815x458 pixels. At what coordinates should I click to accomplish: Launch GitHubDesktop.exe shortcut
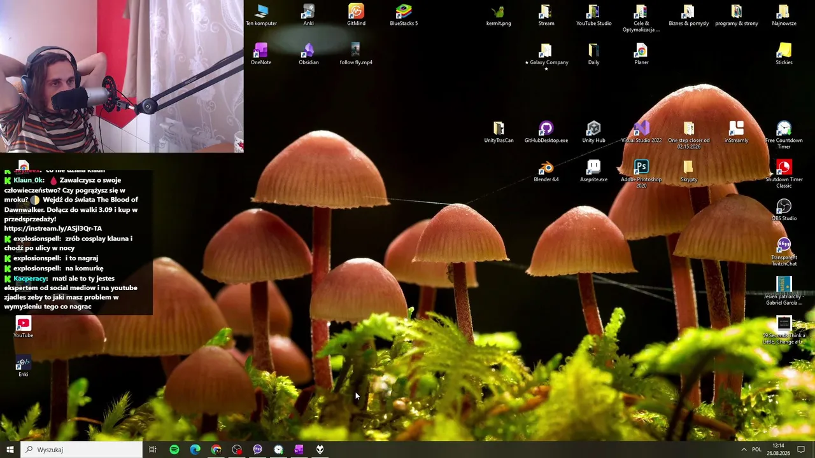[546, 132]
